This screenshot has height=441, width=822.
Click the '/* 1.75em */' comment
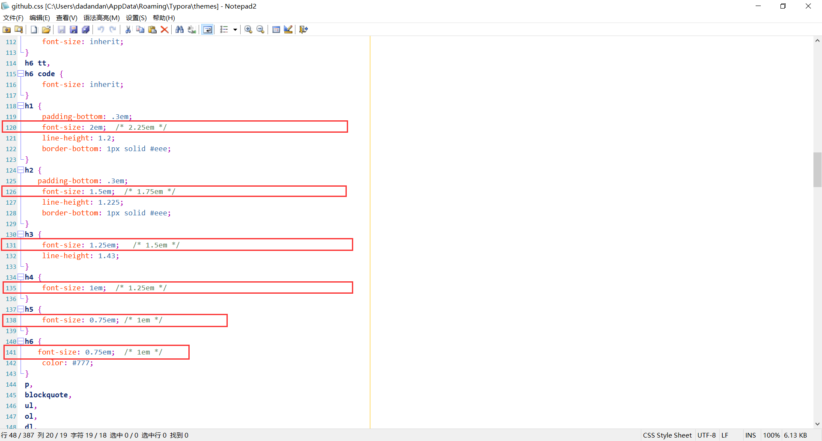pos(150,191)
